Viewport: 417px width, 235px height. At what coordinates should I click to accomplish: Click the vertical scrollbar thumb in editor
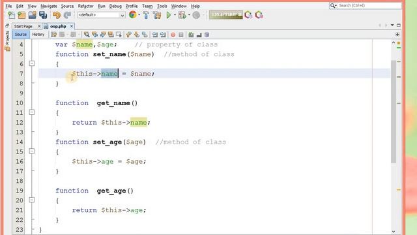[394, 112]
